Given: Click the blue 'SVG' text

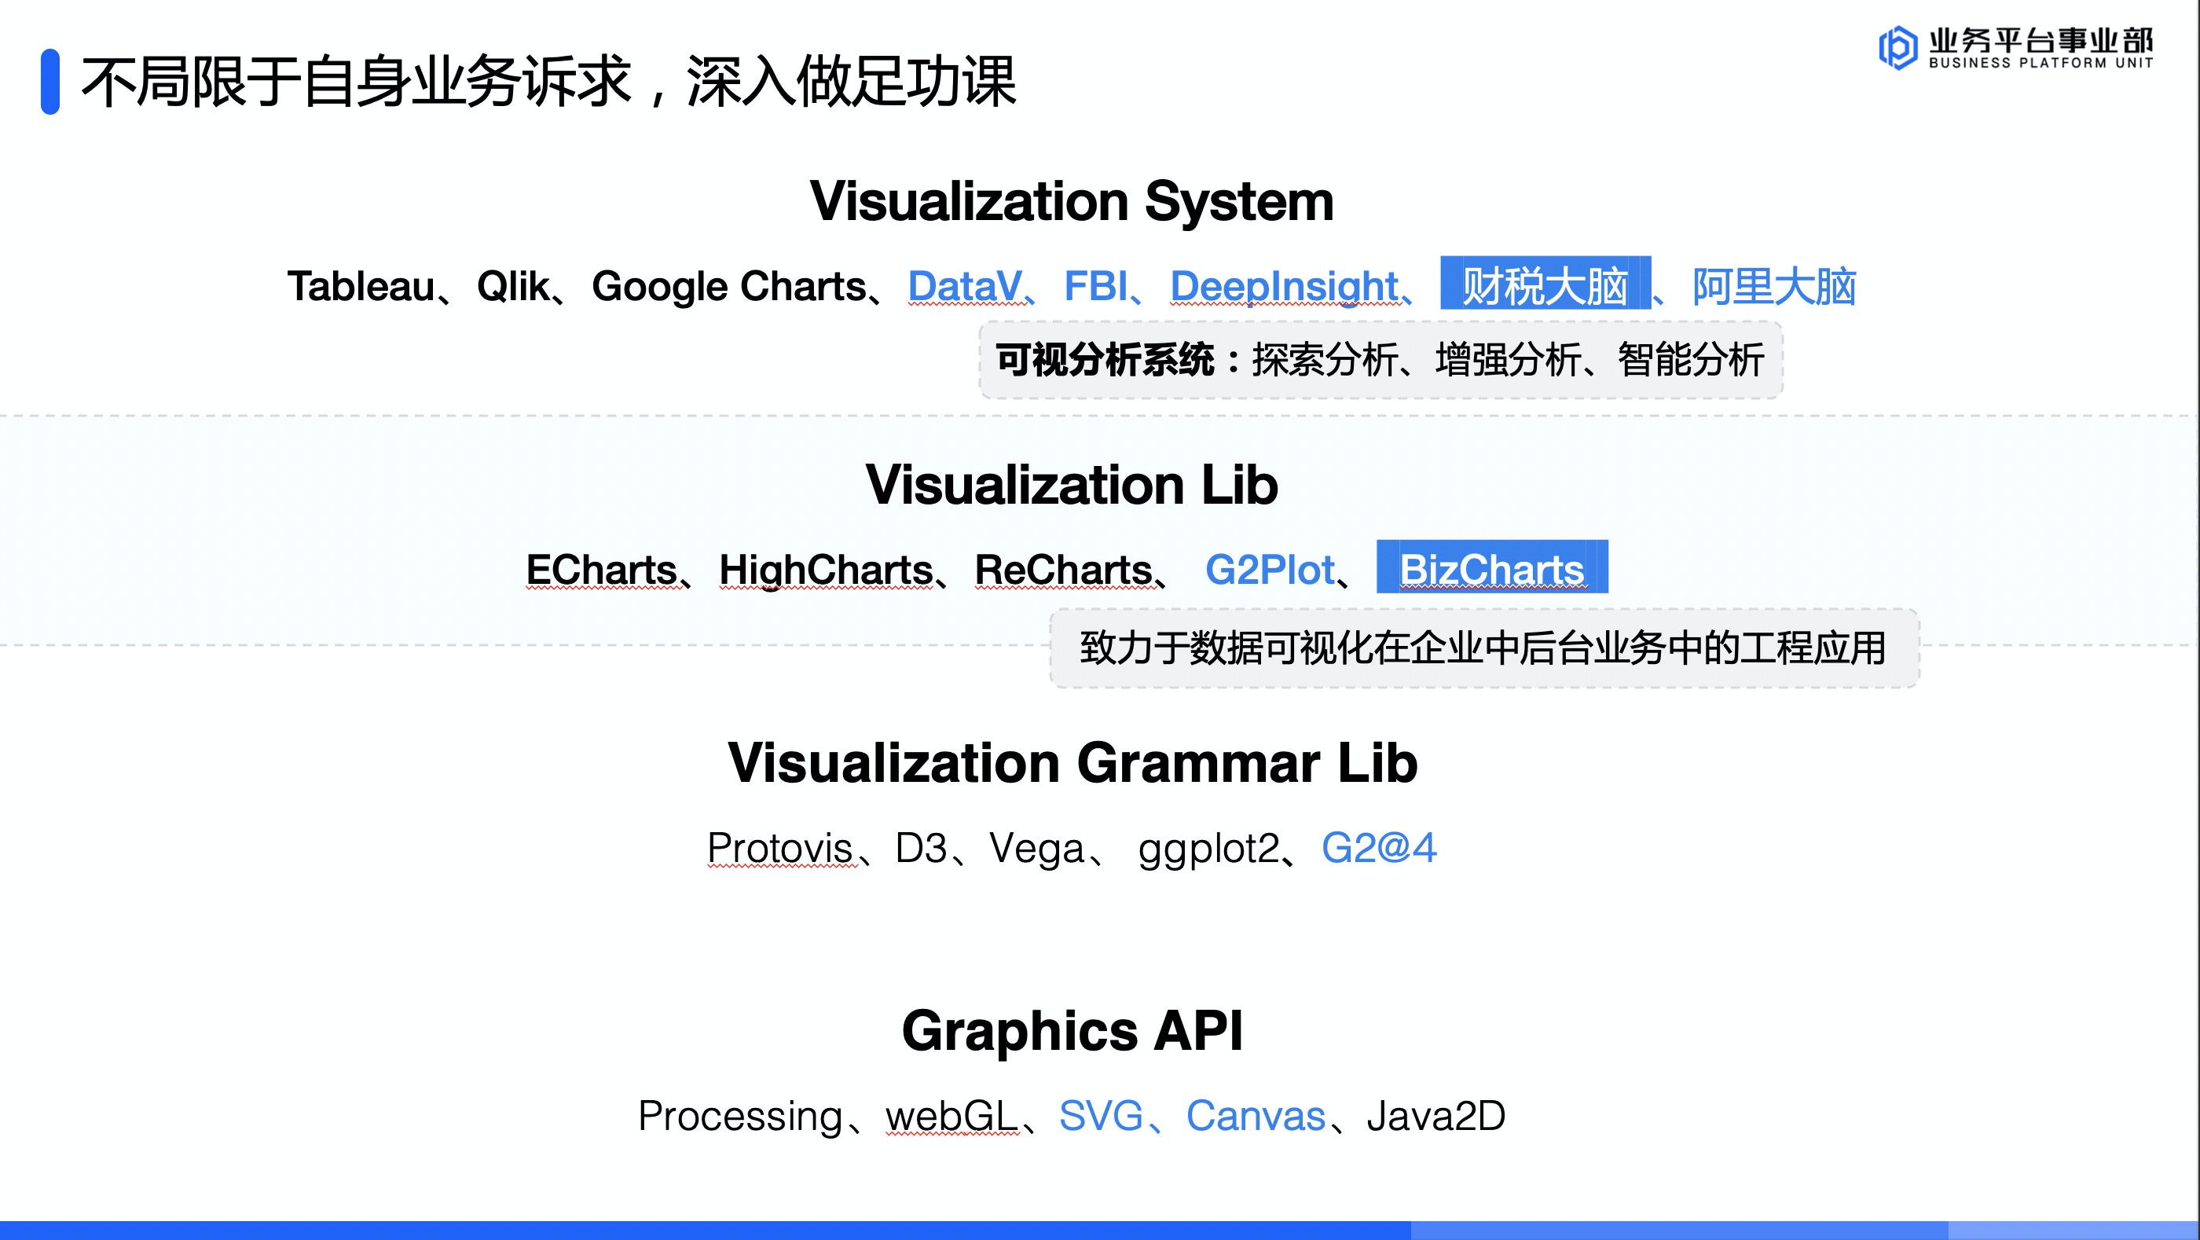Looking at the screenshot, I should click(1101, 1116).
